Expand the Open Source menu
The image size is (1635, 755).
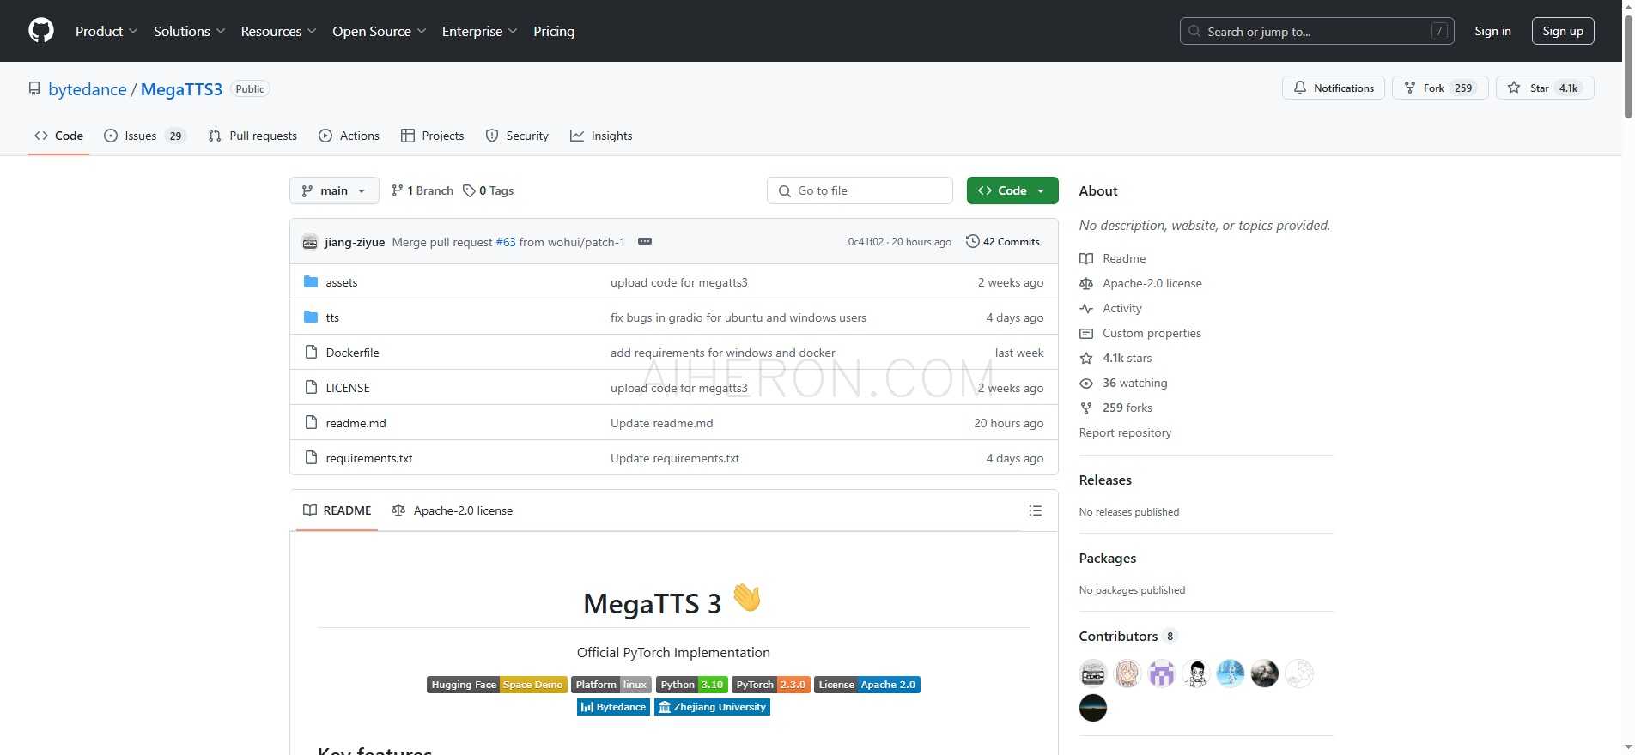tap(379, 31)
